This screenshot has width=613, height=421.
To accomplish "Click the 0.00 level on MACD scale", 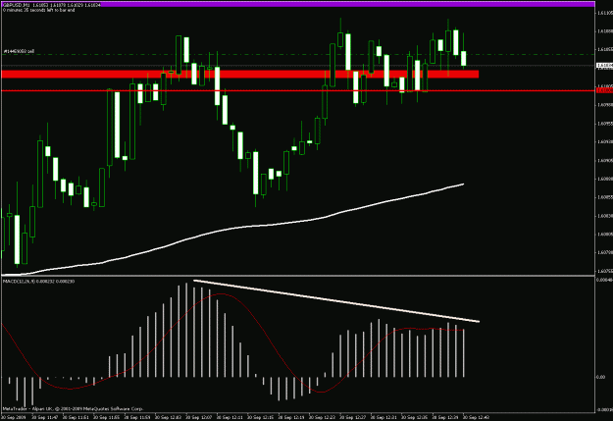I will click(600, 377).
